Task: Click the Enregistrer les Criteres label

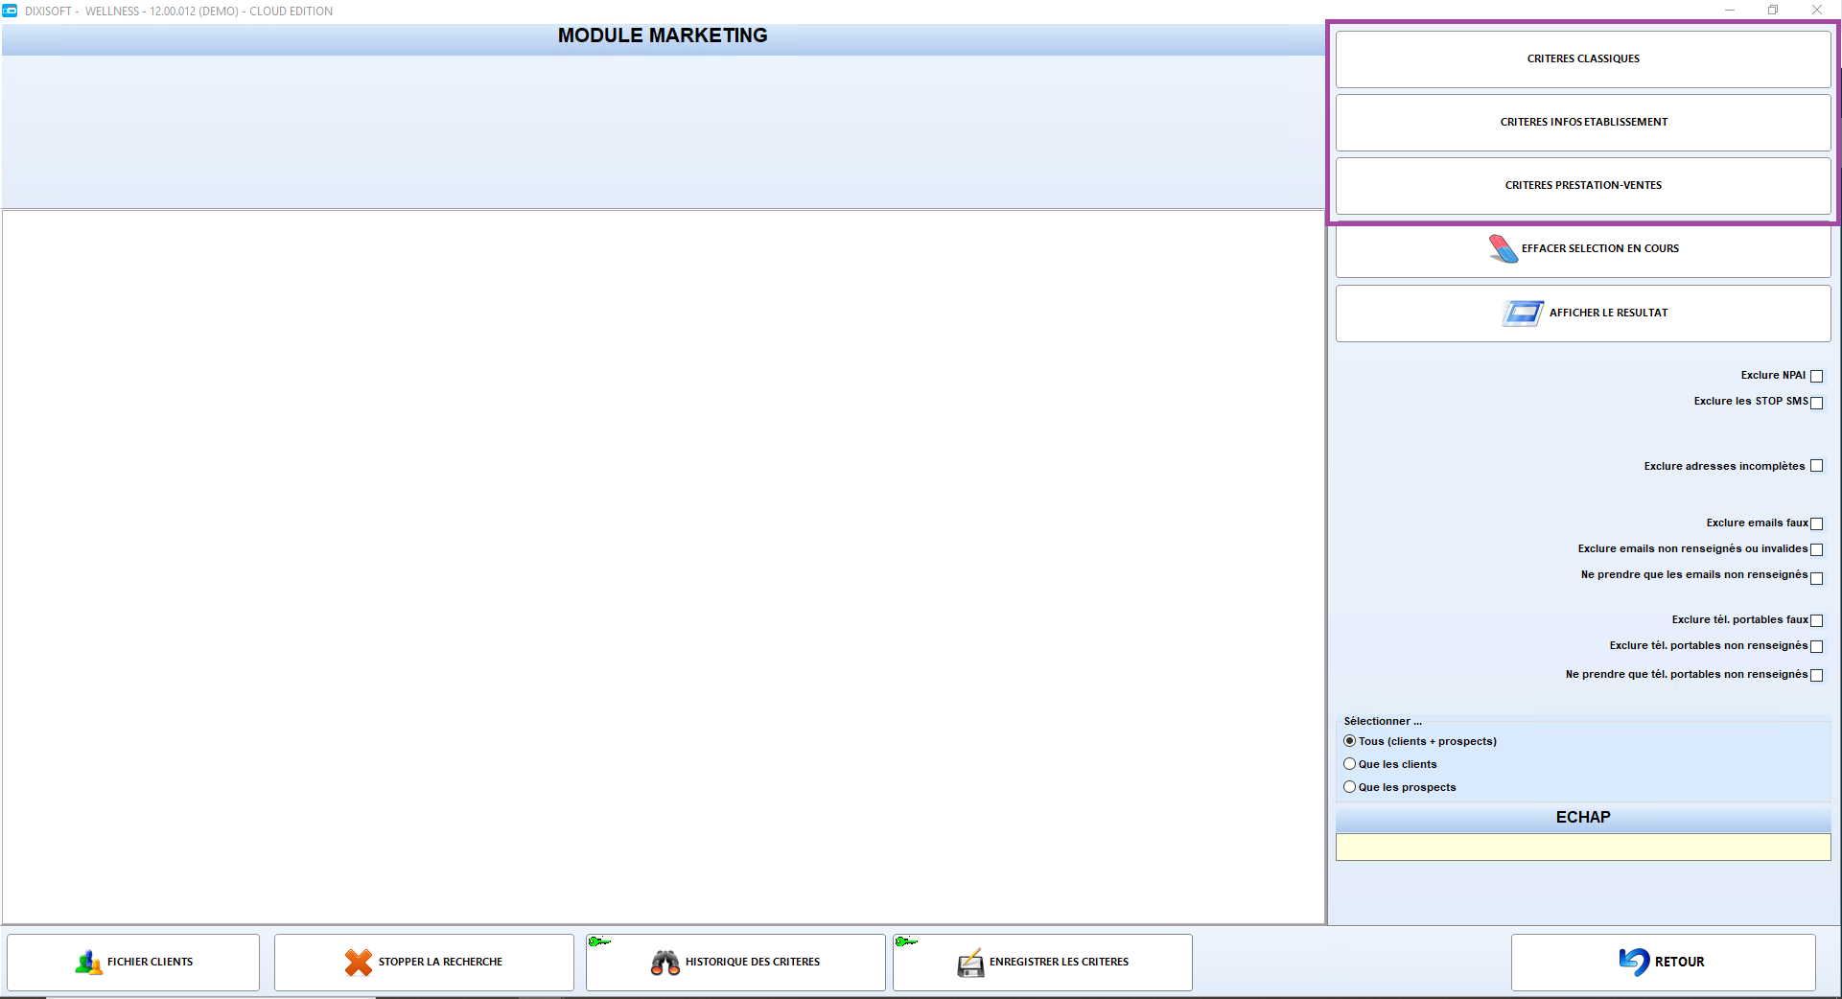Action: 1059,962
